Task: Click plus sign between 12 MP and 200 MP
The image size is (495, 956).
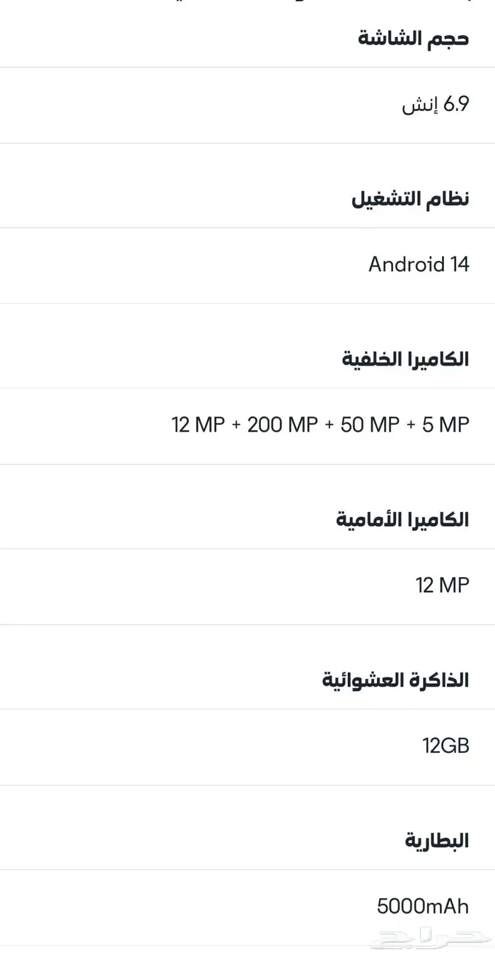Action: [235, 425]
